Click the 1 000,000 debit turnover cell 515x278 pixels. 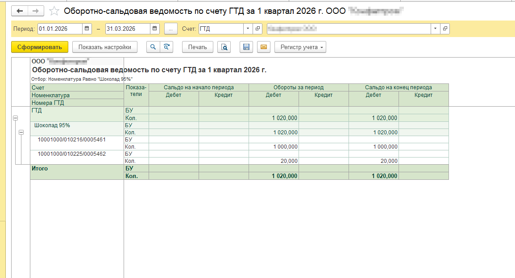274,147
